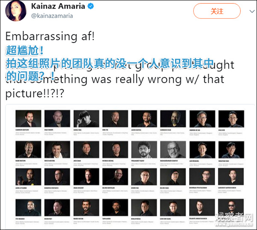Viewport: 257px width, 230px height.
Task: Click the blue verified badge
Action: 91,6
